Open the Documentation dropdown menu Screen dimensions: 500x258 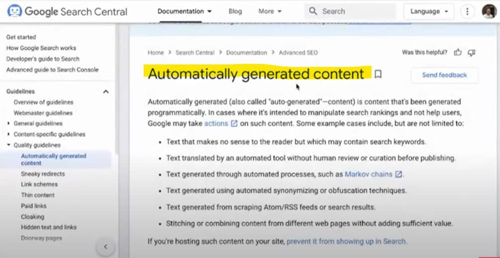[185, 11]
